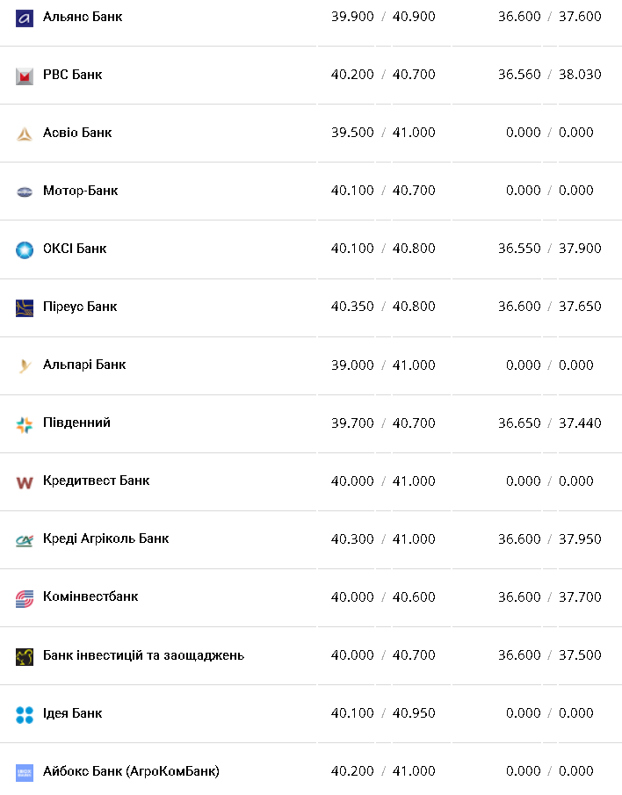622x795 pixels.
Task: Click the Мотор-Банк logo icon
Action: 25,192
